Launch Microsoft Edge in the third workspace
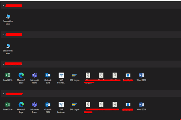The height and width of the screenshot is (120, 181). (x=21, y=78)
